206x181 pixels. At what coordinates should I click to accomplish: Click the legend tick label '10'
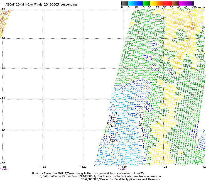point(136,8)
